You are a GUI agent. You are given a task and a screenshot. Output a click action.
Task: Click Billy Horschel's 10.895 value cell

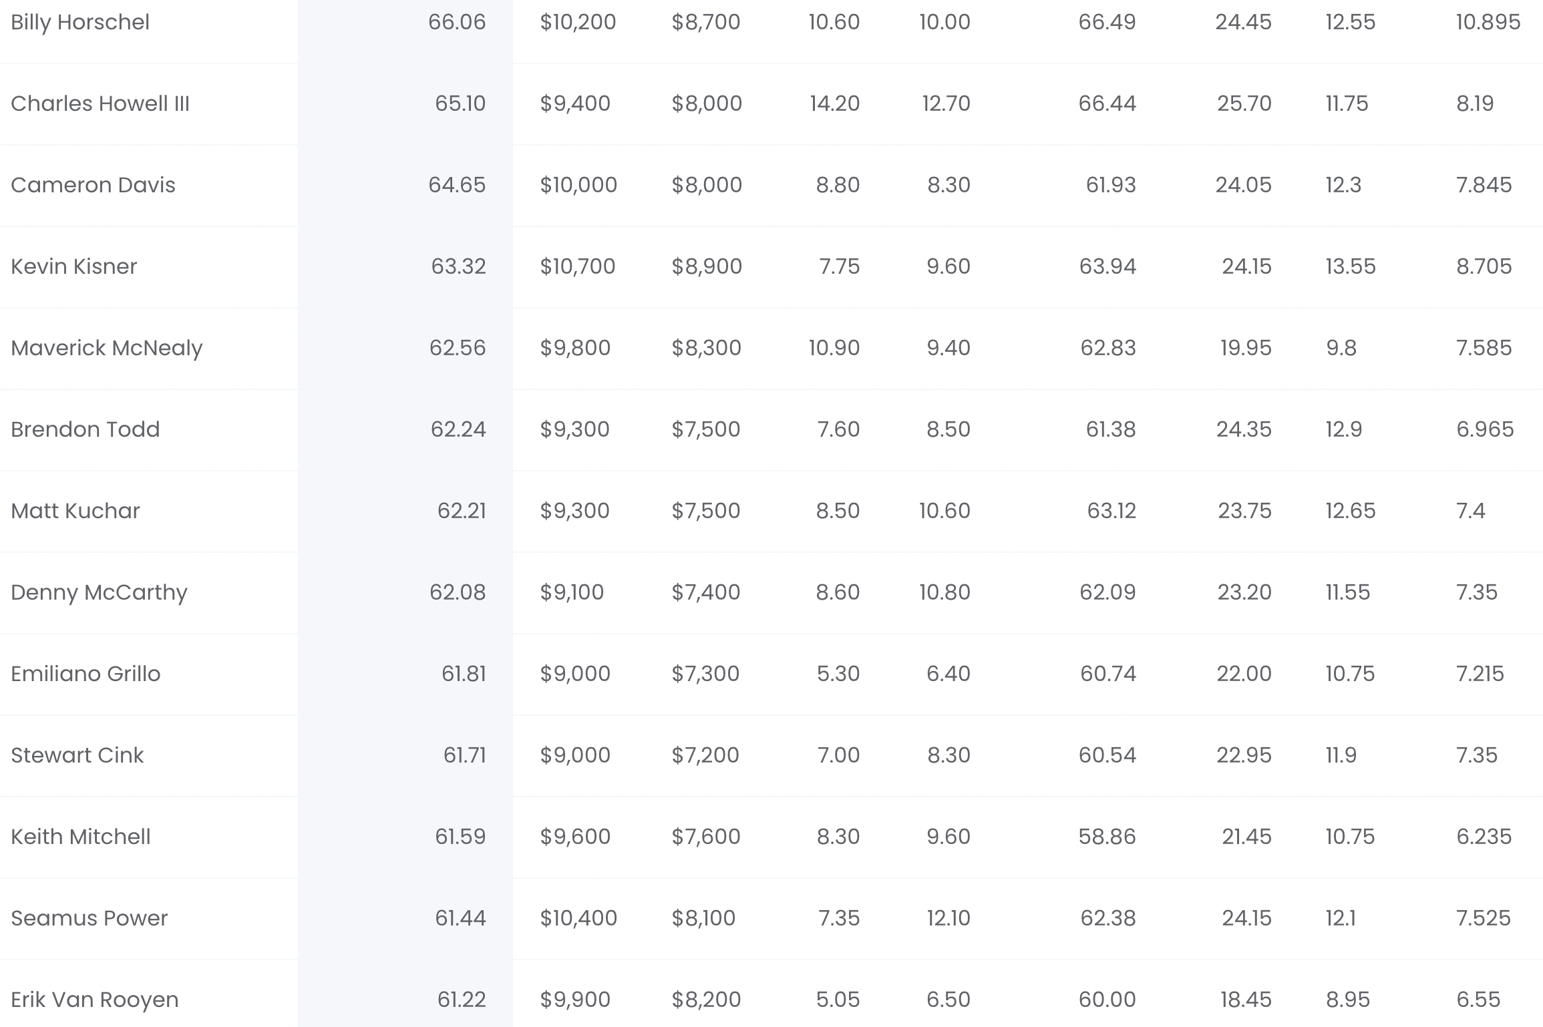1488,22
